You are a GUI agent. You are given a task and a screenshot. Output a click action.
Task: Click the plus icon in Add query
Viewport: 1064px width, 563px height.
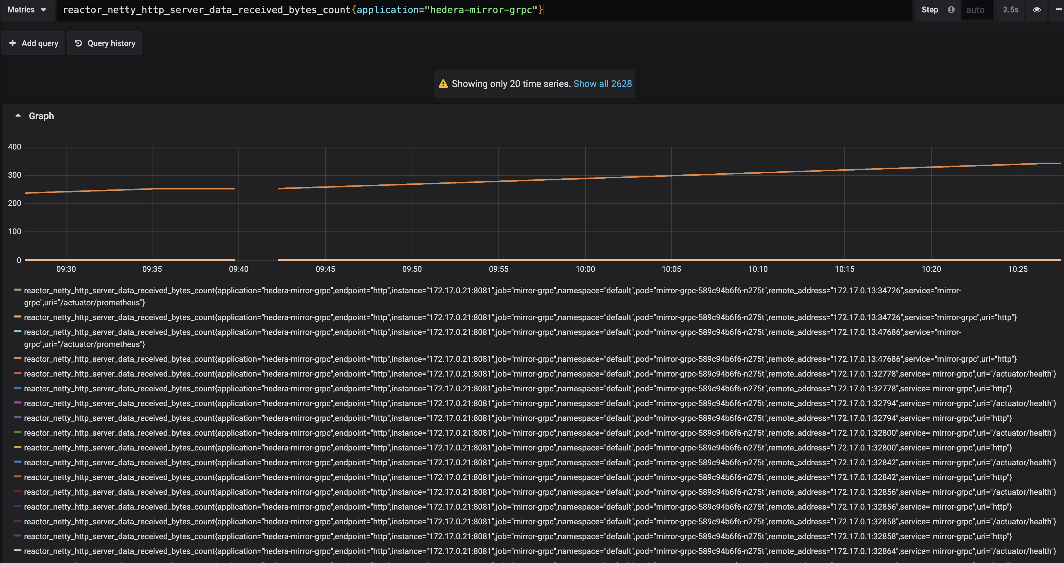(x=12, y=43)
